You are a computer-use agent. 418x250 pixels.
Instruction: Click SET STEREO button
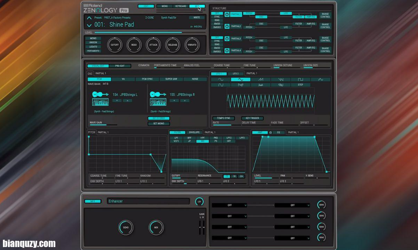tap(158, 118)
